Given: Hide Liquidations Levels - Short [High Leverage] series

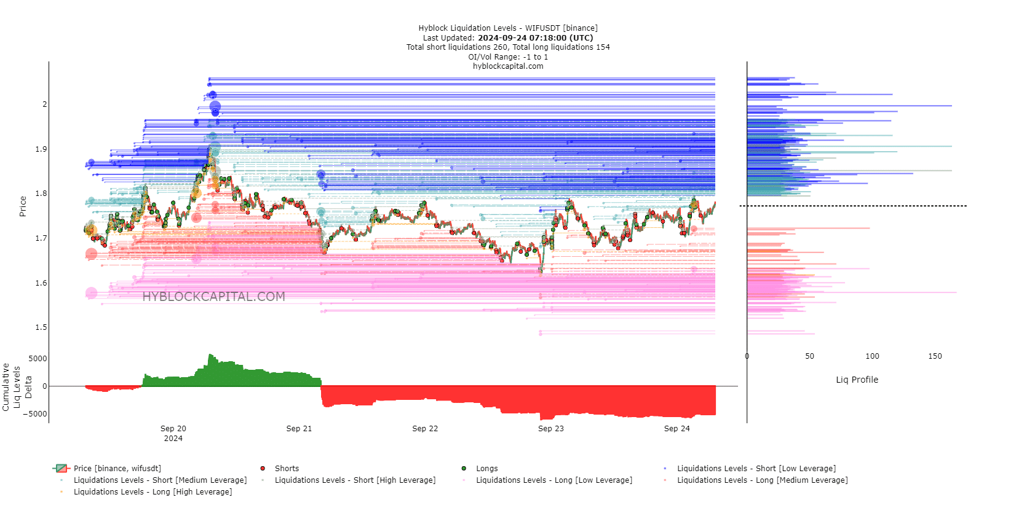Looking at the screenshot, I should tap(348, 480).
